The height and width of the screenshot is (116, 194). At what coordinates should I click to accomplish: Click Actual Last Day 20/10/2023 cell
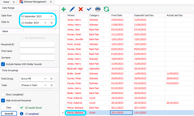tap(179, 103)
